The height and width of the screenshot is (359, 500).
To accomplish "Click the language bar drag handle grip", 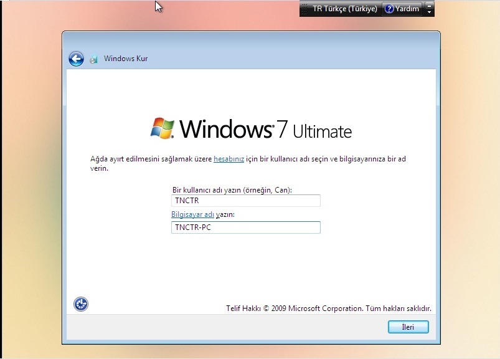I will (x=304, y=9).
